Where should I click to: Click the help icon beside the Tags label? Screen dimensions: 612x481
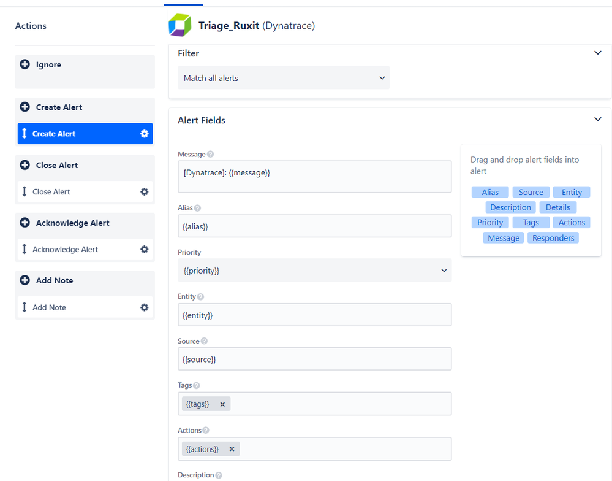(x=196, y=386)
